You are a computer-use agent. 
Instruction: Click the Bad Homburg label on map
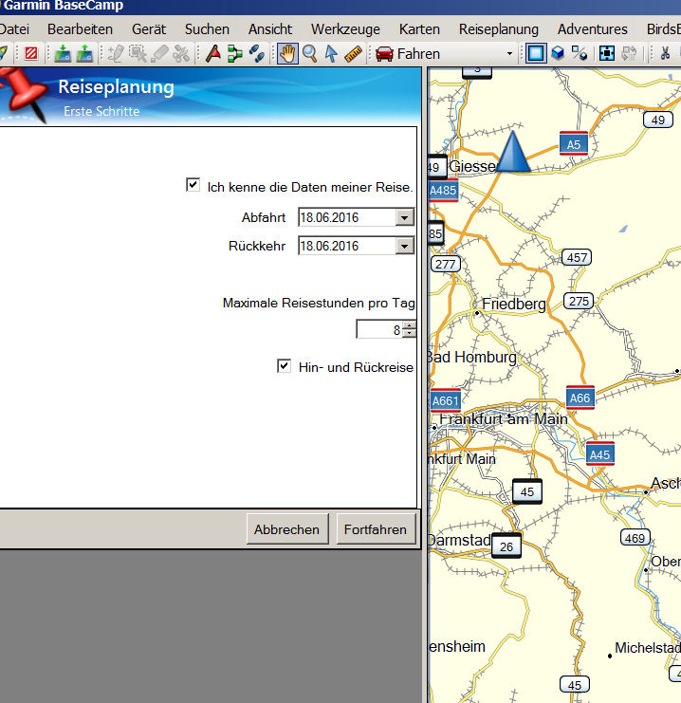click(x=471, y=358)
